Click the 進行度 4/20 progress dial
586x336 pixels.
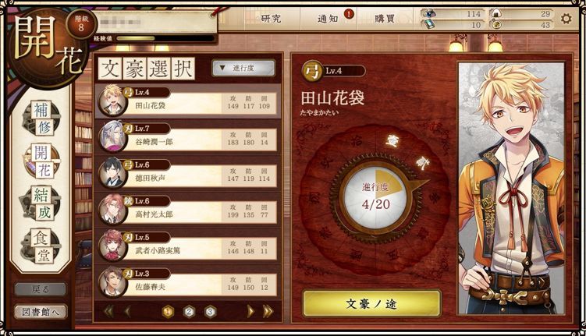tap(375, 196)
